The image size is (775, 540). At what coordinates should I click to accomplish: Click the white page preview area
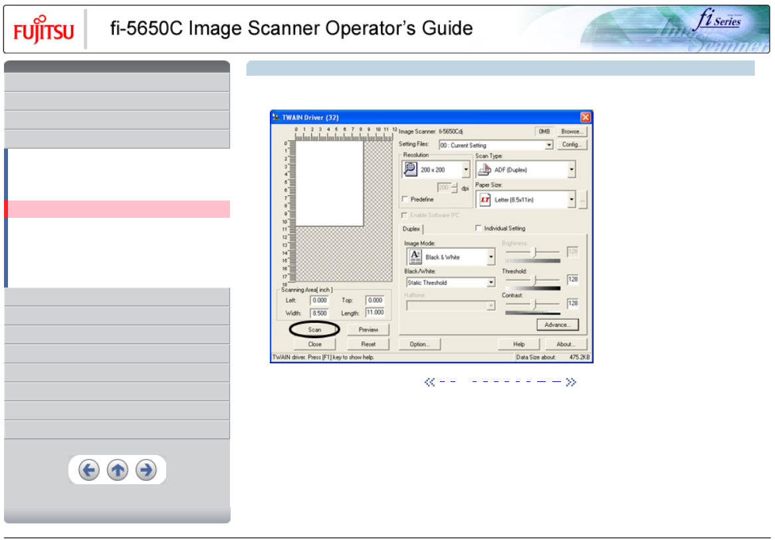[329, 184]
